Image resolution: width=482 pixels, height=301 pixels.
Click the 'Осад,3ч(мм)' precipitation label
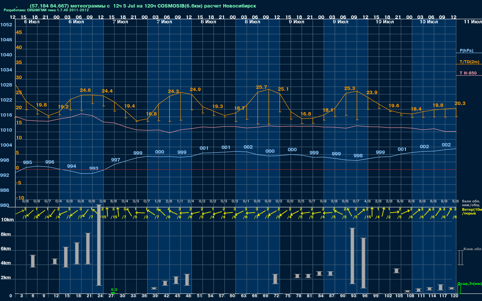469,283
